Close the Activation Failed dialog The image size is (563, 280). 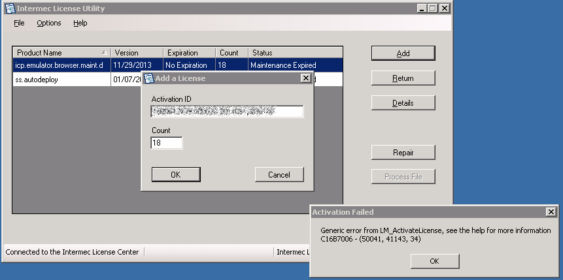pos(551,212)
